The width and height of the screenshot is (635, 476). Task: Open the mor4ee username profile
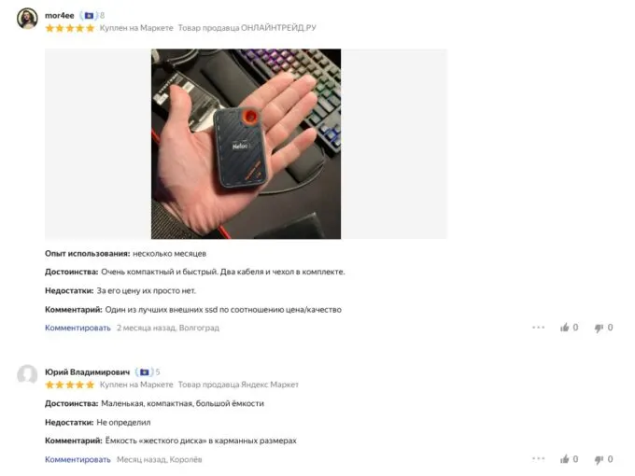pos(60,16)
